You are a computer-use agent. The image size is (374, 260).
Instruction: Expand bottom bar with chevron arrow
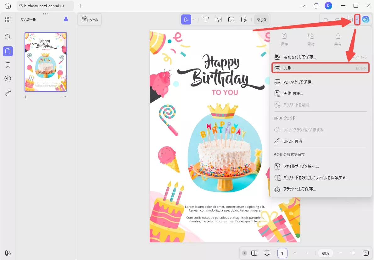click(x=244, y=253)
